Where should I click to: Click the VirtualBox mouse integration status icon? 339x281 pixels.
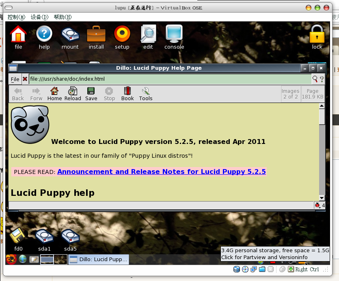[x=282, y=269]
